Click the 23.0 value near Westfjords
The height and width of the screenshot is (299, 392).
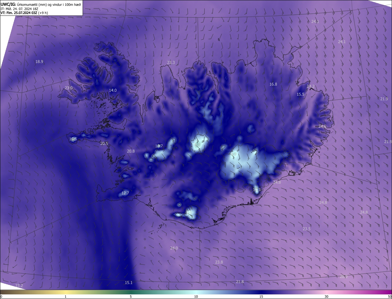pyautogui.click(x=69, y=88)
